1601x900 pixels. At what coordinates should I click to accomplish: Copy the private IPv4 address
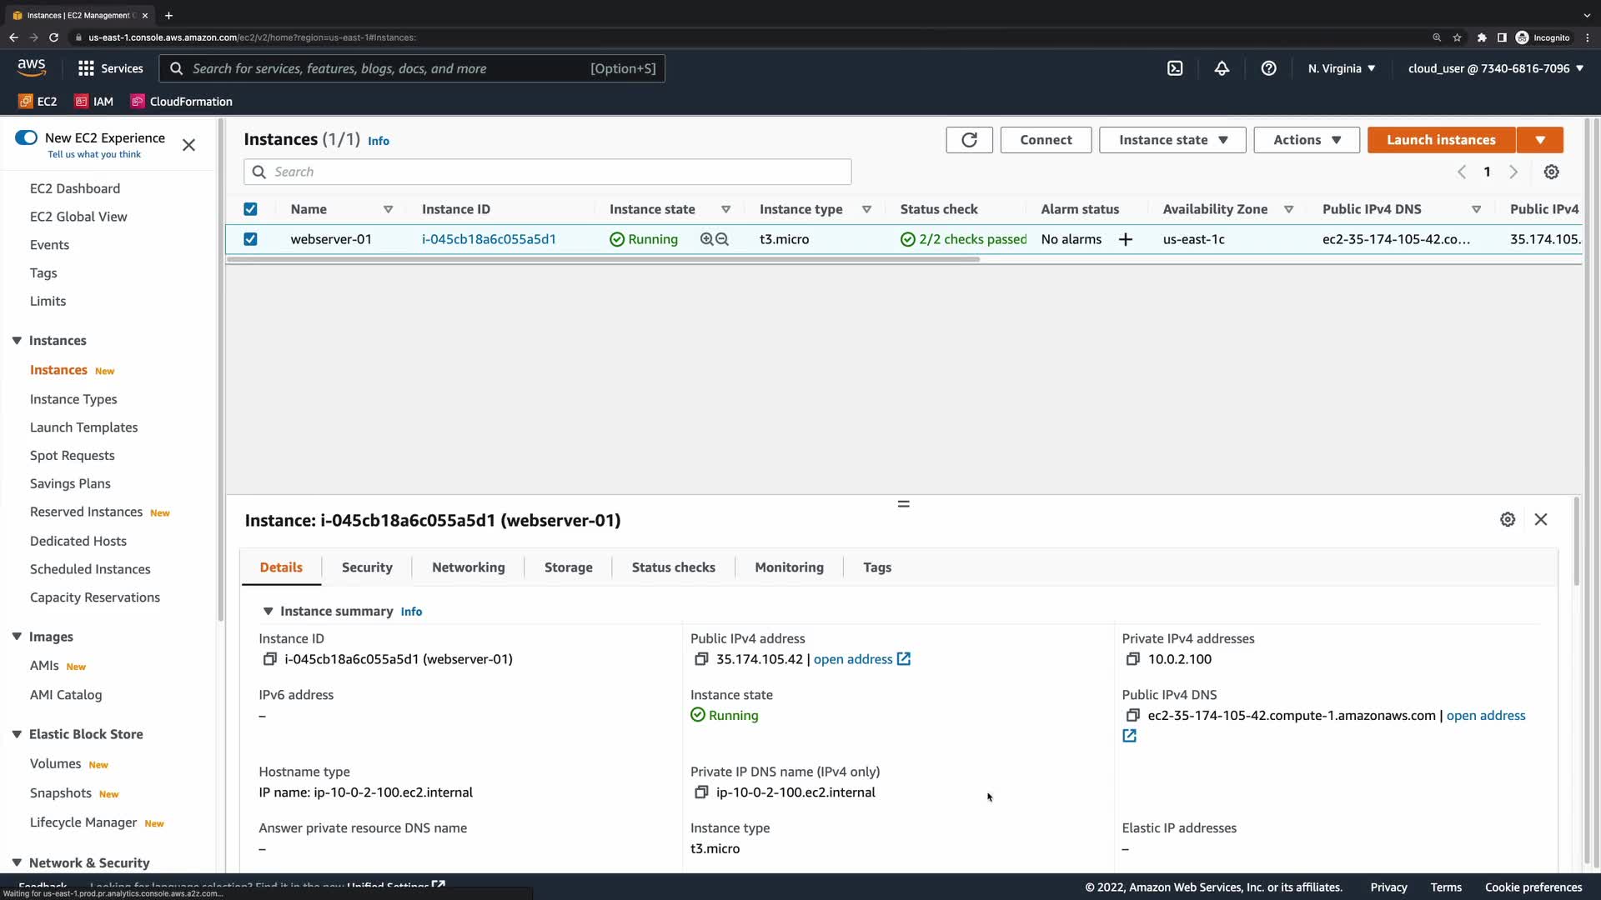[1132, 659]
